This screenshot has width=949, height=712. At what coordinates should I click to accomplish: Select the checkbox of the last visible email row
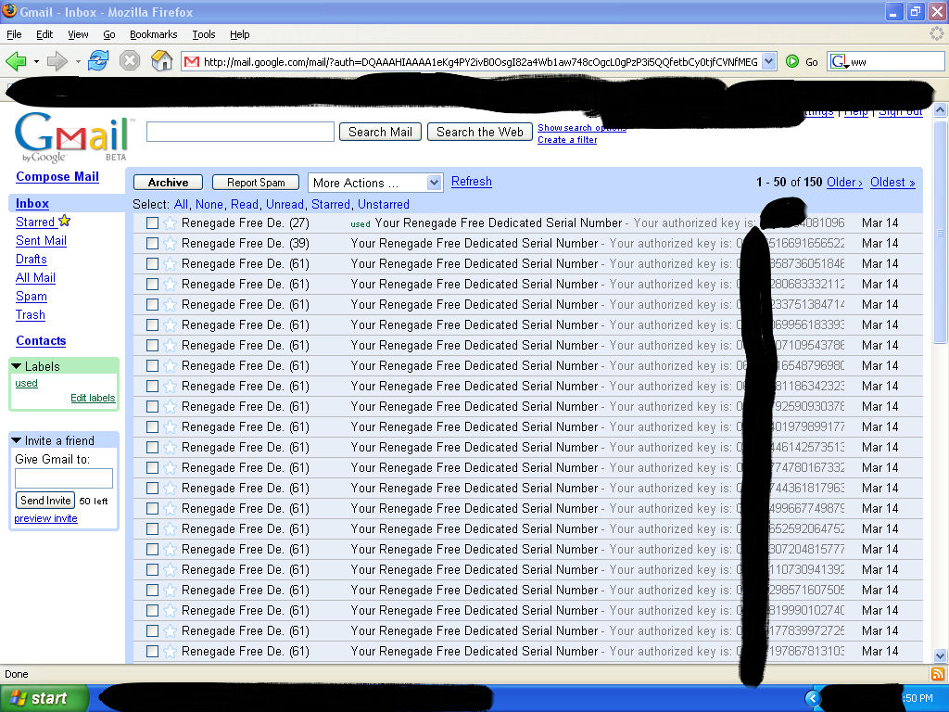[x=152, y=652]
